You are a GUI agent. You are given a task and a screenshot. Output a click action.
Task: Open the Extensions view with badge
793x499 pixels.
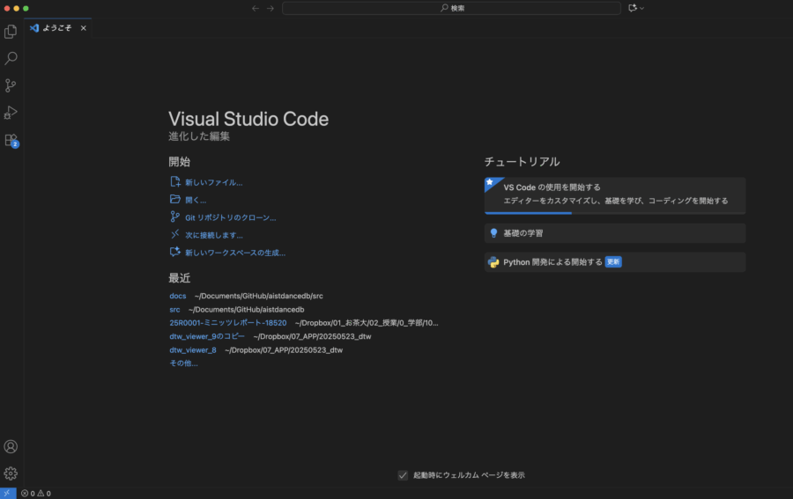pyautogui.click(x=11, y=140)
